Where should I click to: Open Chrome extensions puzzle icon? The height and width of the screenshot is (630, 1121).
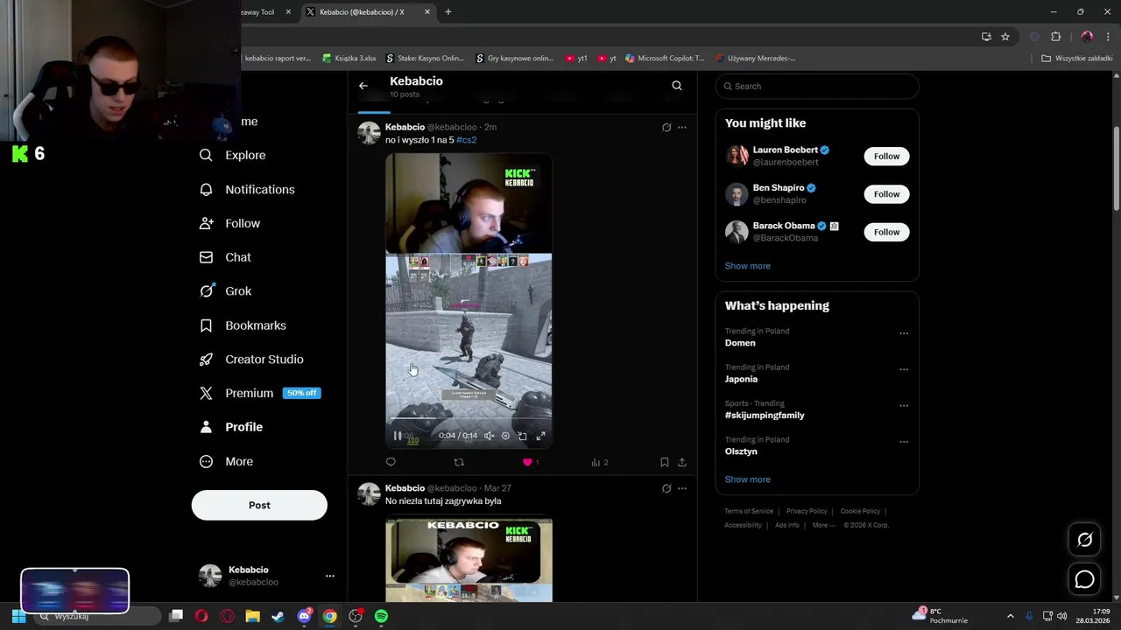pos(1055,37)
